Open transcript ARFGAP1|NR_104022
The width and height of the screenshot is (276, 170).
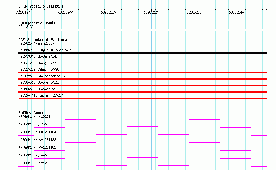[34, 155]
